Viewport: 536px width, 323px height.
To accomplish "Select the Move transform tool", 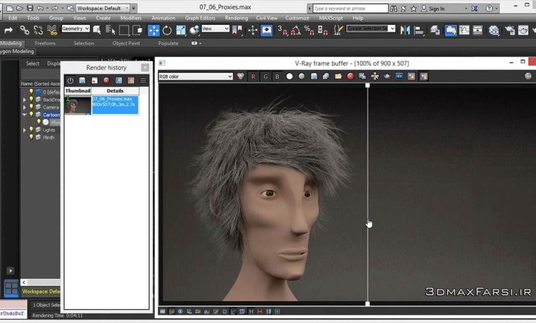I will coord(154,30).
